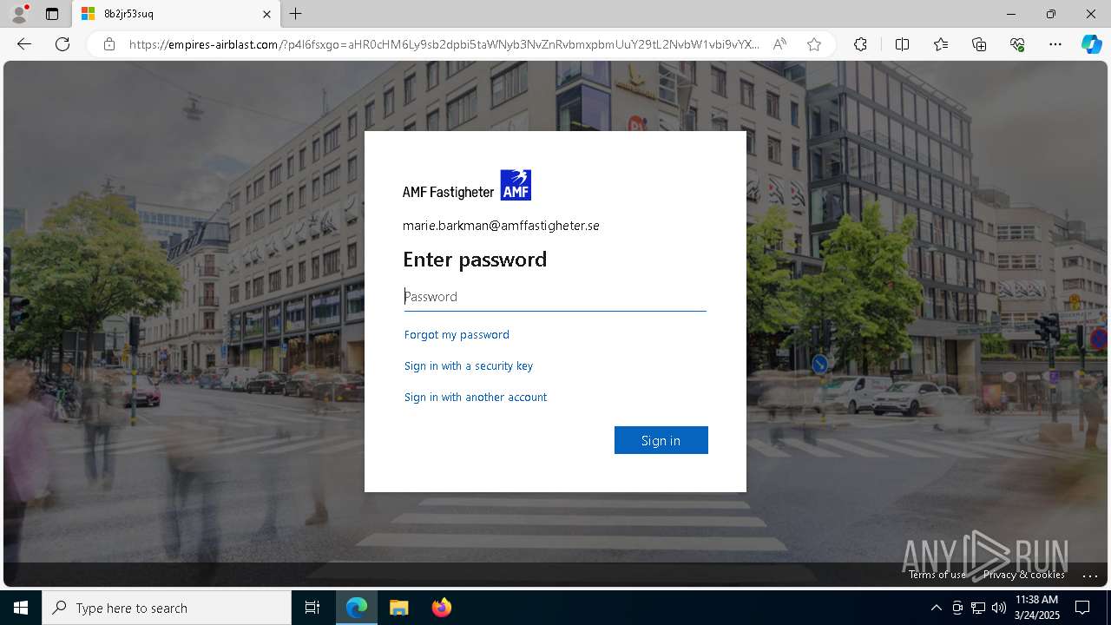The height and width of the screenshot is (625, 1111).
Task: Toggle Split screen icon
Action: (902, 44)
